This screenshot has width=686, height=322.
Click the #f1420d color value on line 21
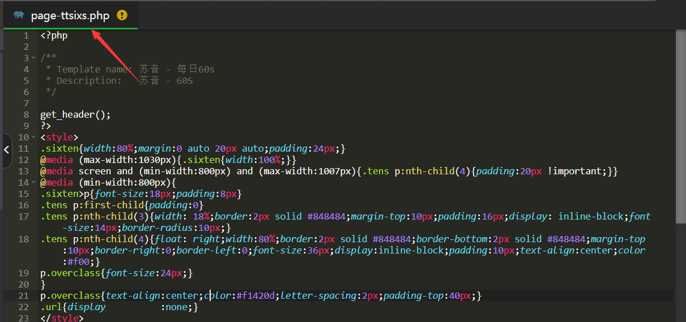pos(255,296)
